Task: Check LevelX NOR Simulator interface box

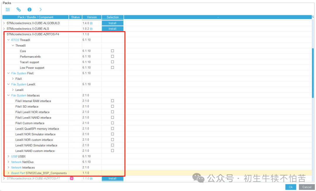Action: pyautogui.click(x=112, y=134)
